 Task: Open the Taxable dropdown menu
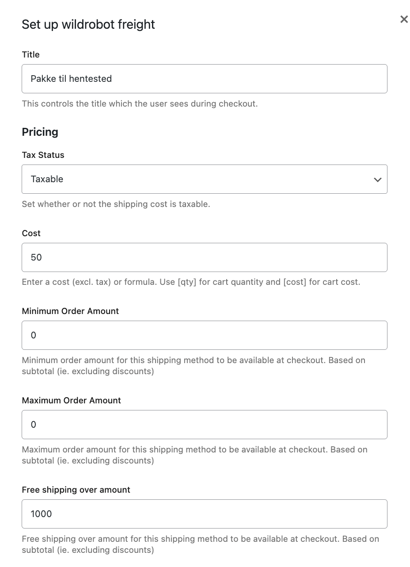coord(204,179)
